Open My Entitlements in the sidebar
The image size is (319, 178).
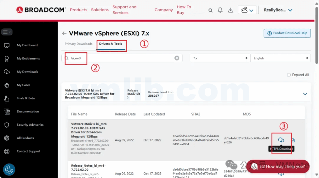click(28, 59)
